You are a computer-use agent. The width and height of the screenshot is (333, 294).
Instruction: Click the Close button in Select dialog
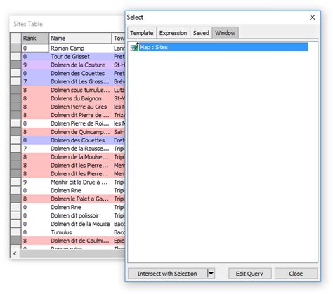pyautogui.click(x=296, y=274)
